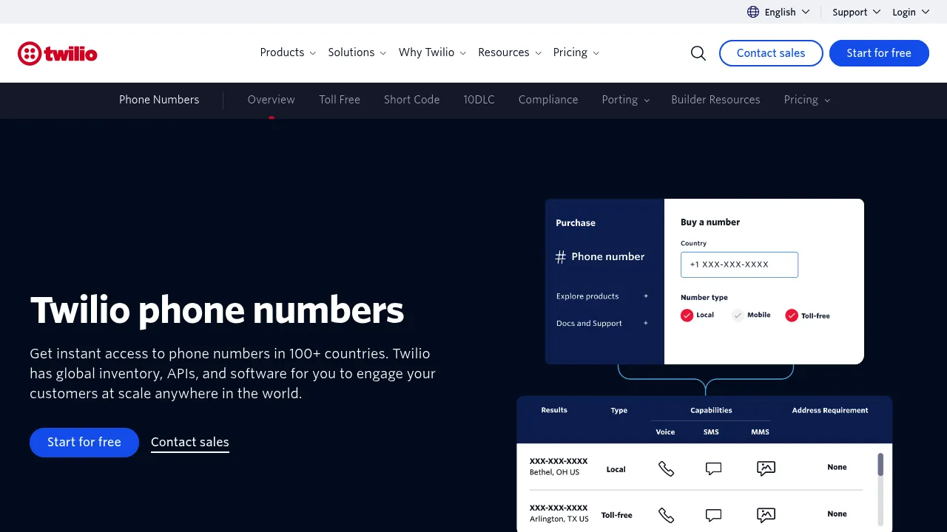Toggle the Local number type checkbox
This screenshot has width=947, height=532.
tap(687, 316)
